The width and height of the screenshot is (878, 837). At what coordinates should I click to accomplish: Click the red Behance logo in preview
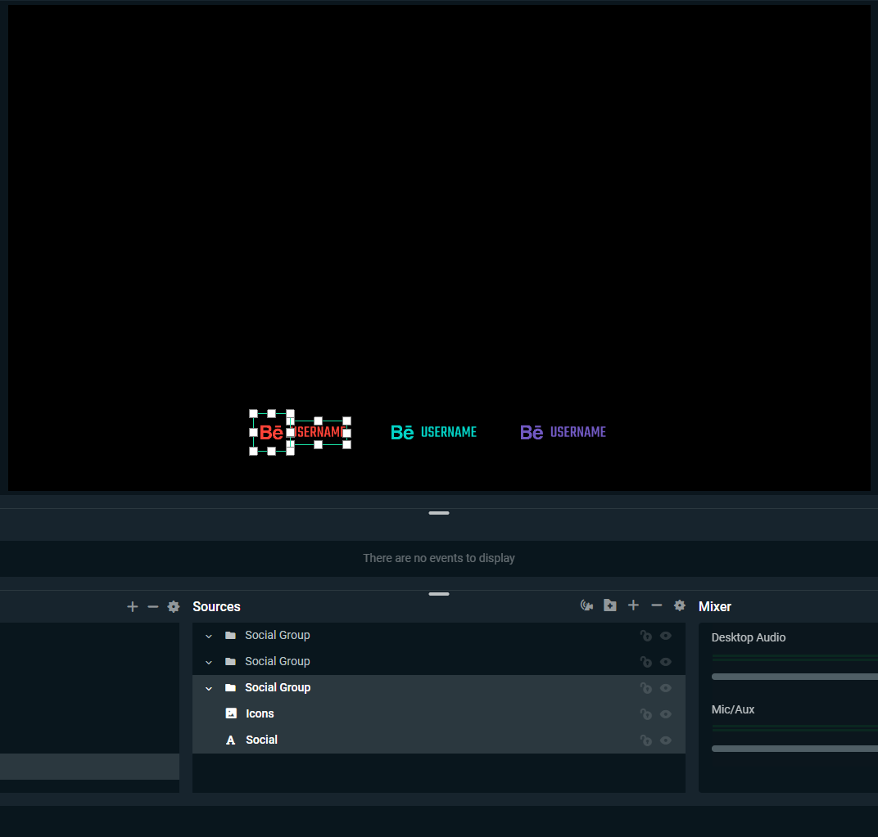(x=272, y=433)
